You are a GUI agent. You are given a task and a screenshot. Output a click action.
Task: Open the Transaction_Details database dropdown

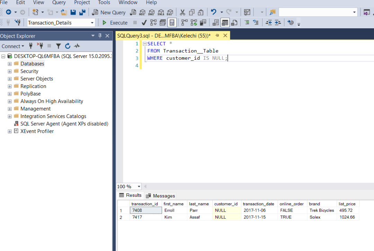point(61,23)
